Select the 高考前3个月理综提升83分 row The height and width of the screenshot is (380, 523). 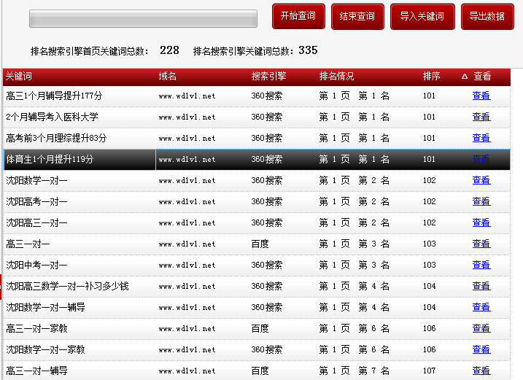point(56,138)
